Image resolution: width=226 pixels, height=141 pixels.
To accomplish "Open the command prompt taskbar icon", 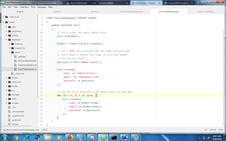I will [114, 137].
